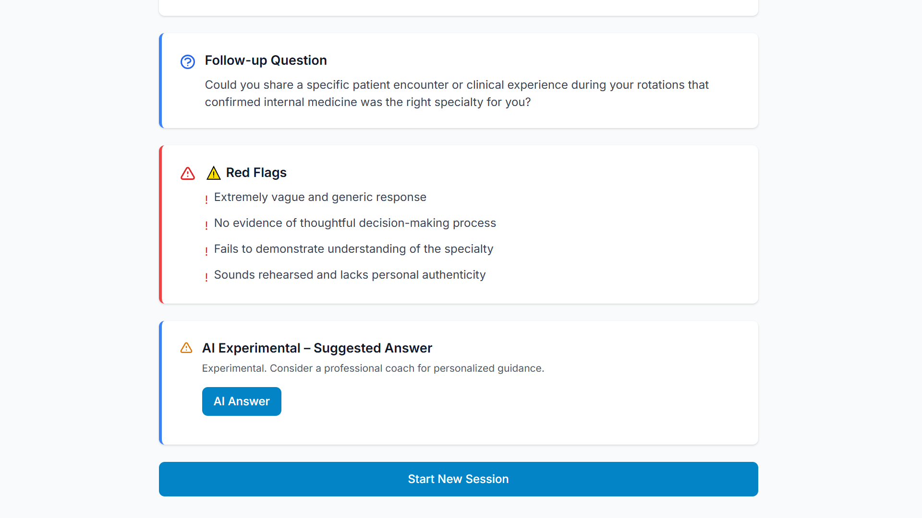Image resolution: width=922 pixels, height=518 pixels.
Task: Click the exclamation mark before specialty understanding flag
Action: (x=206, y=250)
